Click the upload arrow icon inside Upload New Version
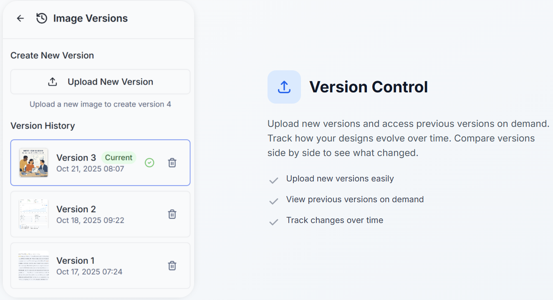This screenshot has height=300, width=553. pyautogui.click(x=52, y=82)
